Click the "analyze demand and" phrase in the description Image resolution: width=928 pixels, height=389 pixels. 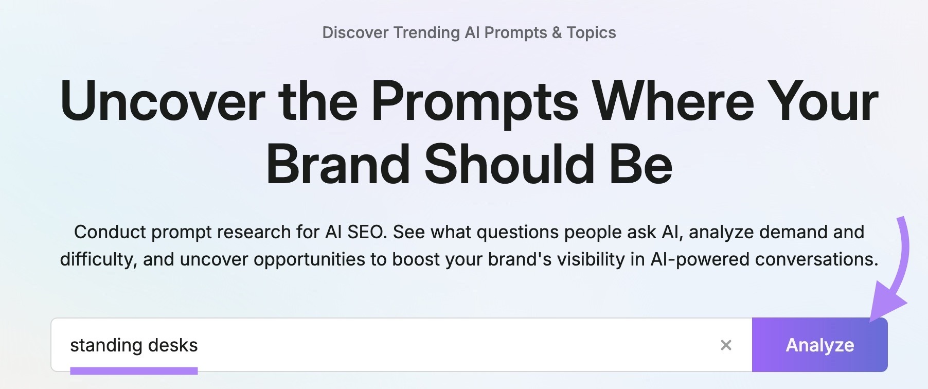(776, 232)
